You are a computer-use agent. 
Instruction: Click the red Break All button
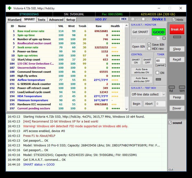(177, 29)
